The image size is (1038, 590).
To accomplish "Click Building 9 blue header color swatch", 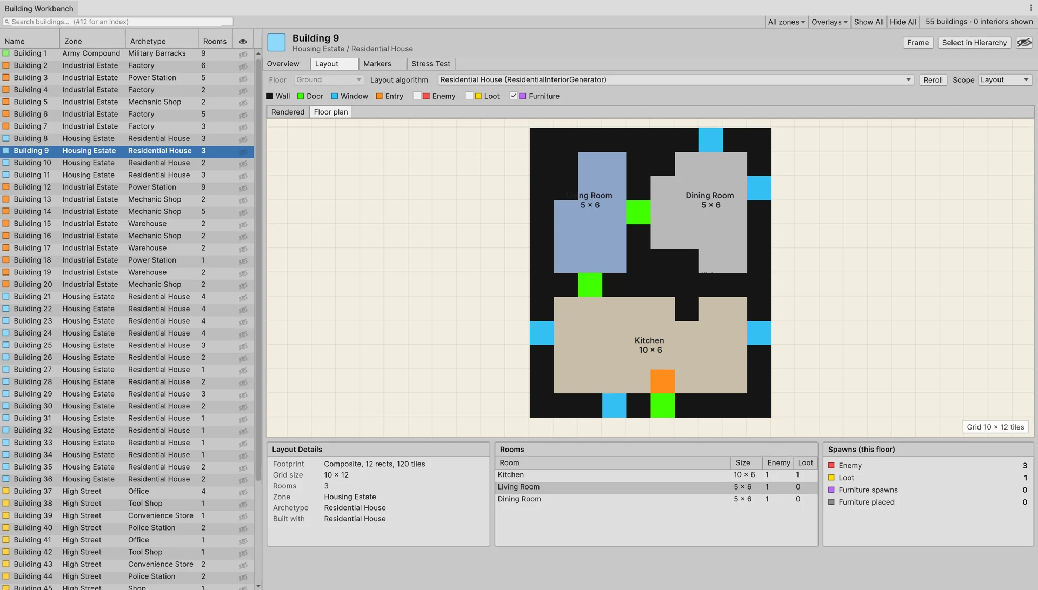I will (x=276, y=43).
